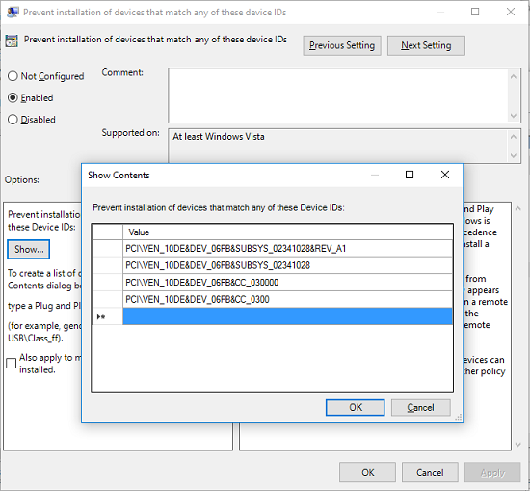This screenshot has width=530, height=491.
Task: Click the Value column header
Action: (x=287, y=232)
